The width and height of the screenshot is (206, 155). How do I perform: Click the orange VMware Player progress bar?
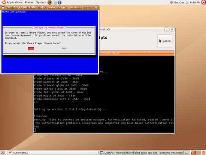click(137, 53)
